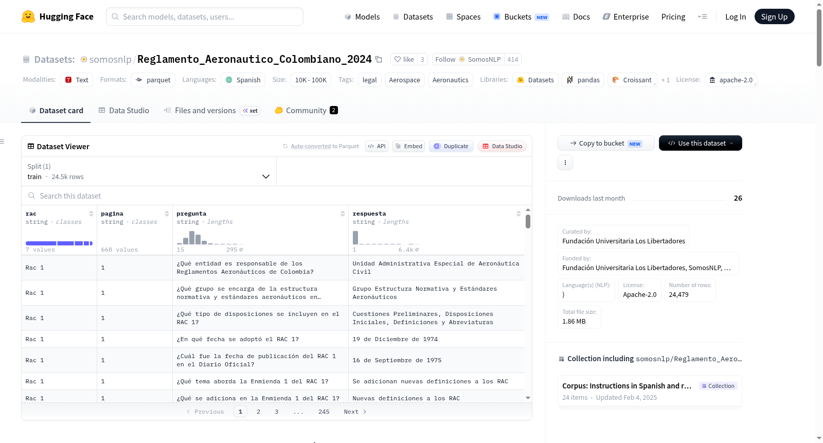Toggle the left sidebar menu icon

click(x=2, y=141)
